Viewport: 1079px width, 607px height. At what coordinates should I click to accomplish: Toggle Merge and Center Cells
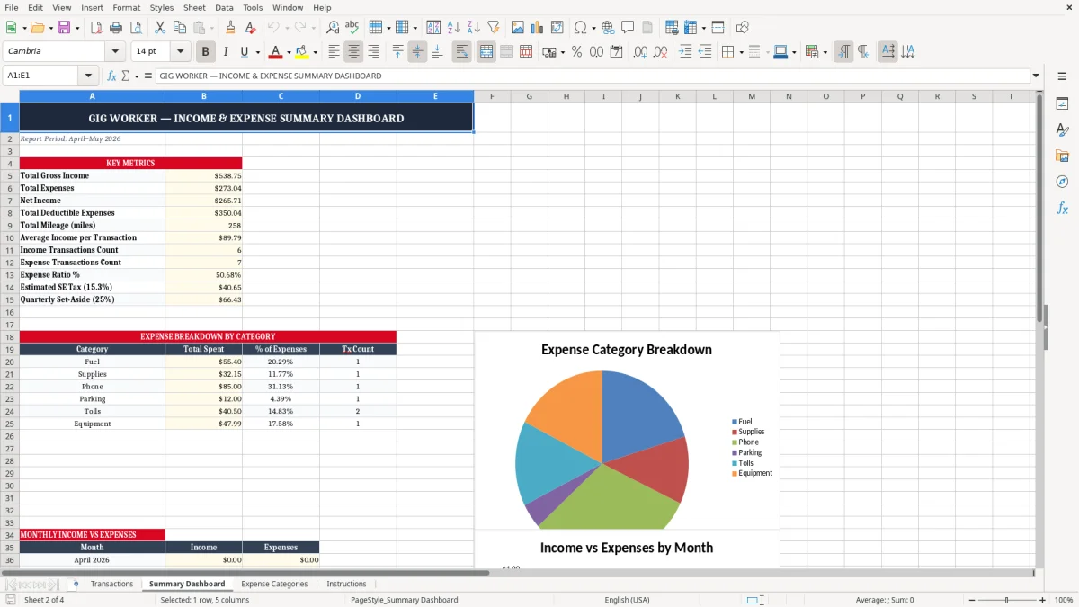486,52
